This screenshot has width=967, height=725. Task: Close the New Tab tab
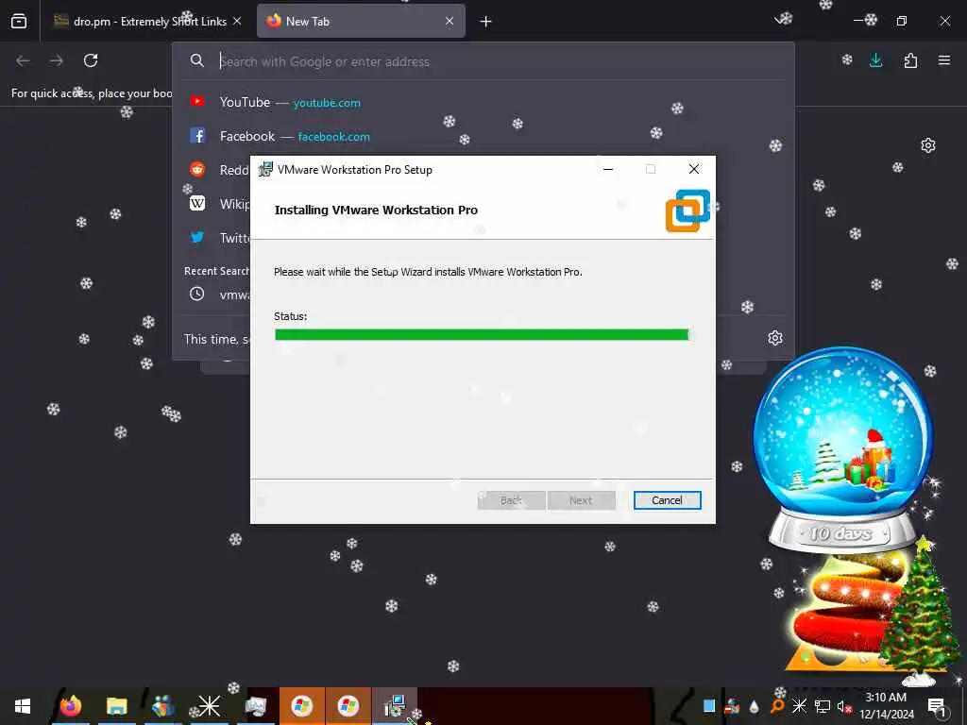tap(450, 21)
